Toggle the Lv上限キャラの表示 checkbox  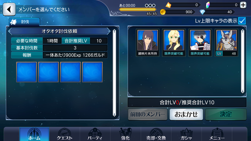point(242,21)
